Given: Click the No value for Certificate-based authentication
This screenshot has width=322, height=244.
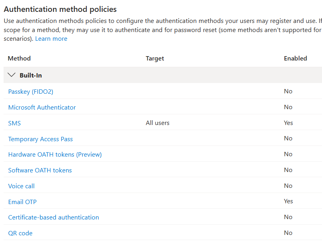Looking at the screenshot, I should pyautogui.click(x=288, y=217).
